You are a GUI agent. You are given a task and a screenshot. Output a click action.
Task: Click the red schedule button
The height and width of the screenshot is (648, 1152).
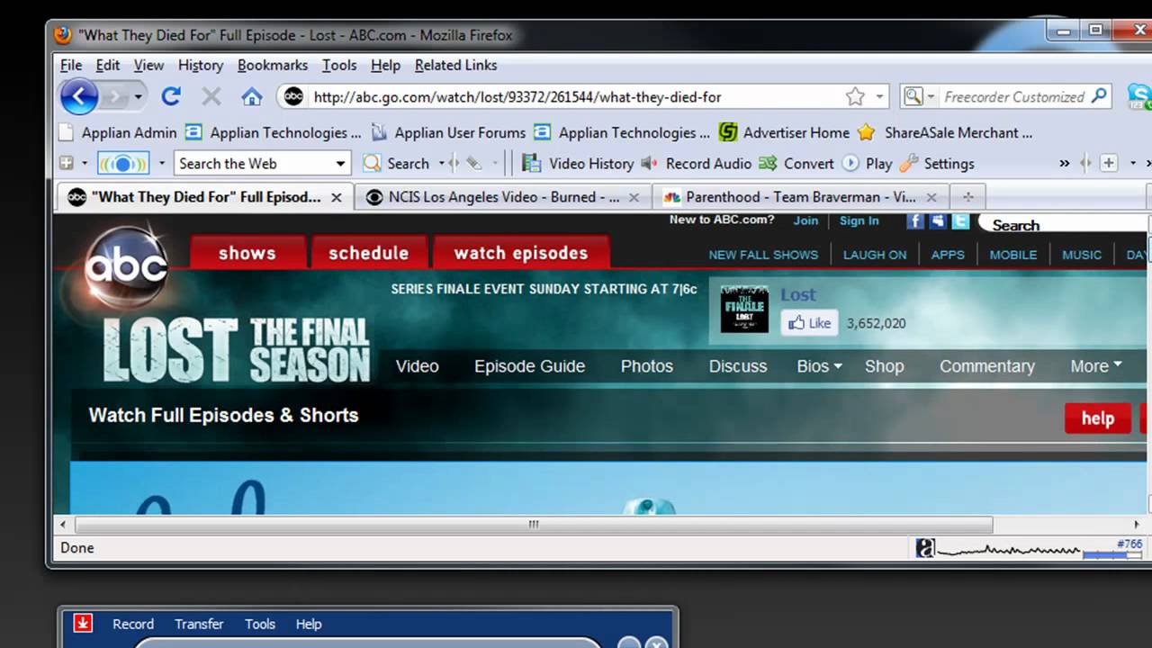[369, 253]
